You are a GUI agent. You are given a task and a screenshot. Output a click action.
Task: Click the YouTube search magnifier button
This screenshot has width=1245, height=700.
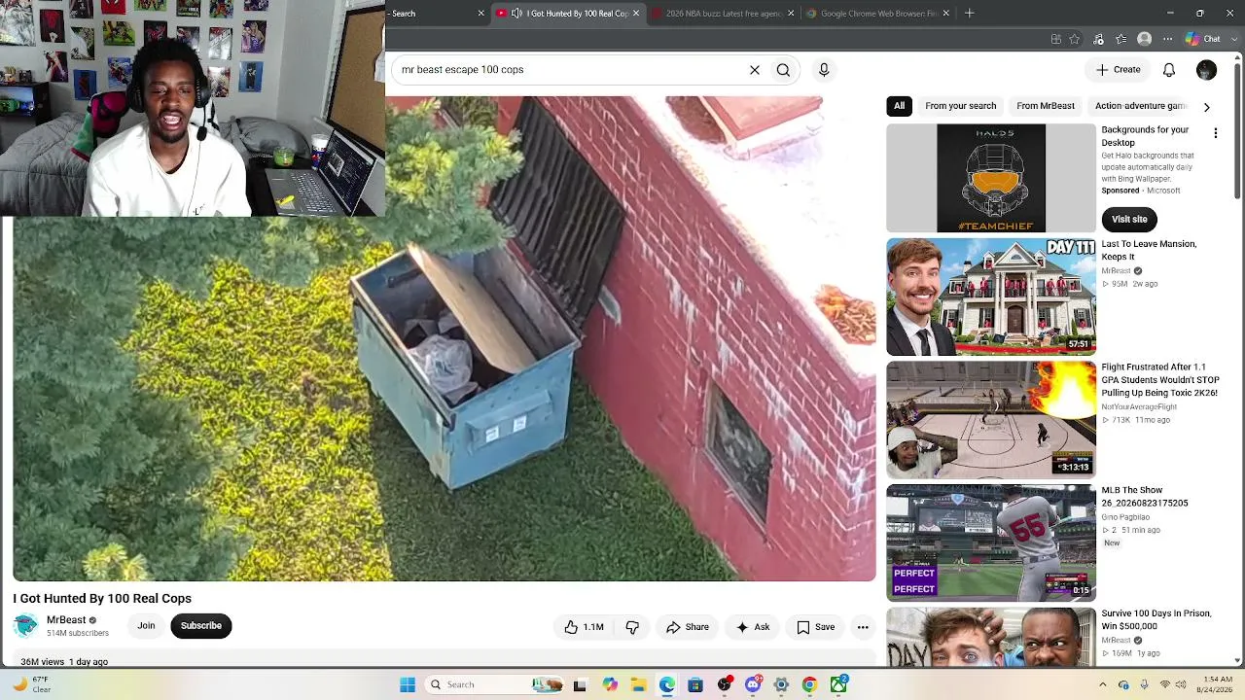click(x=783, y=70)
